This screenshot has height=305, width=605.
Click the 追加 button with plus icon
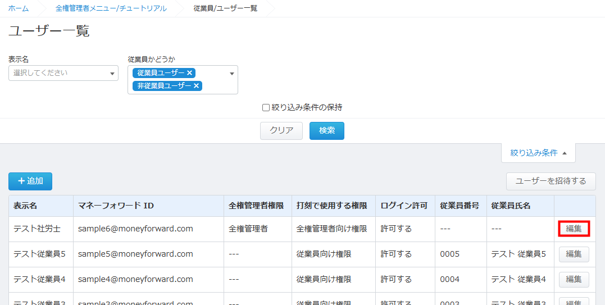(30, 181)
